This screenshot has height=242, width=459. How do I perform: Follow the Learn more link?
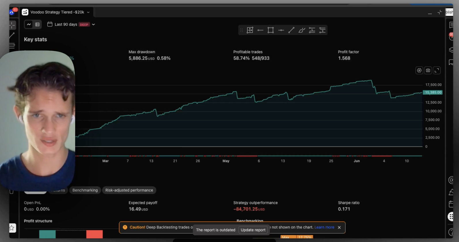click(324, 227)
